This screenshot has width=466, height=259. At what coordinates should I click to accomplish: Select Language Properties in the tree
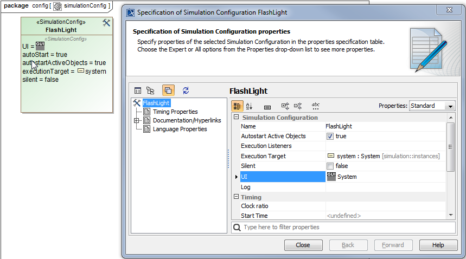tap(180, 129)
